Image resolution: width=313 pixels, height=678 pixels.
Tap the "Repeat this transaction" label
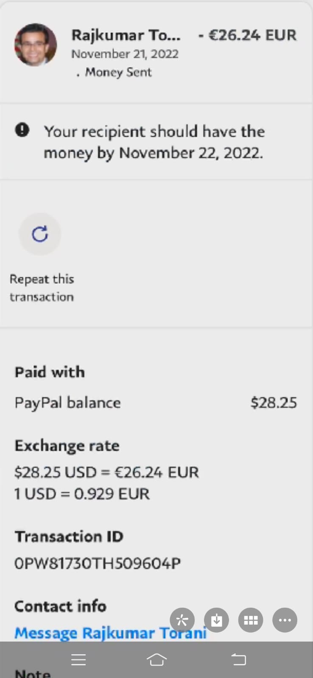[x=42, y=288]
